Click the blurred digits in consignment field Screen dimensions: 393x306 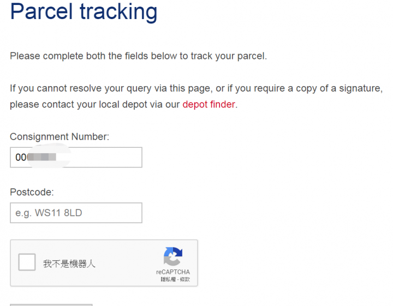pyautogui.click(x=41, y=157)
